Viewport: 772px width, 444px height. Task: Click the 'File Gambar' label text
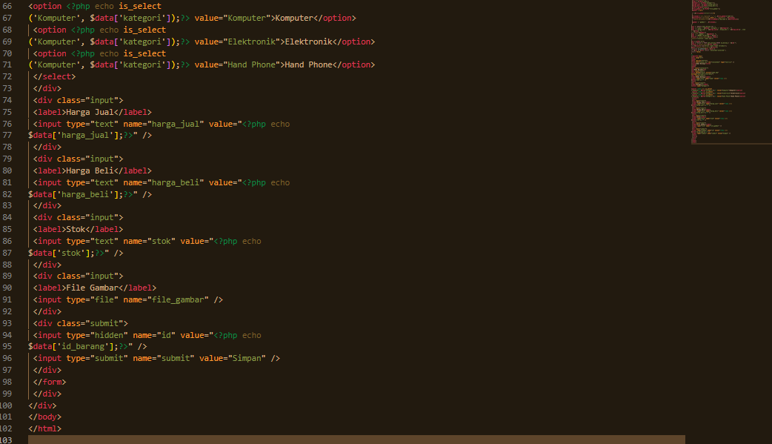92,288
